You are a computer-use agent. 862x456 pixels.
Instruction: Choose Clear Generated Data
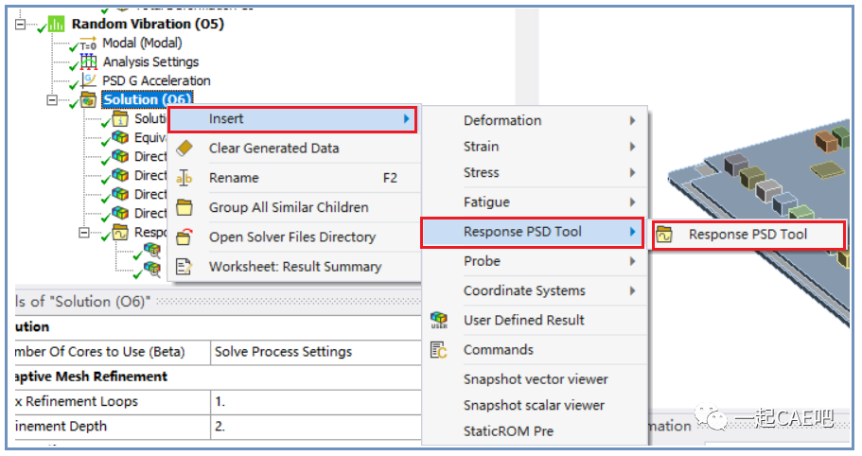coord(294,149)
